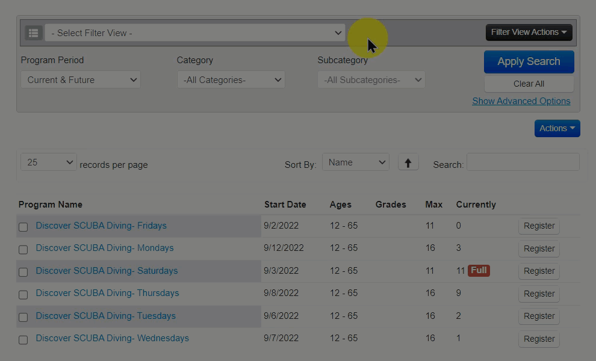Register for the Thursdays SCUBA program
The height and width of the screenshot is (361, 596).
[x=539, y=294]
